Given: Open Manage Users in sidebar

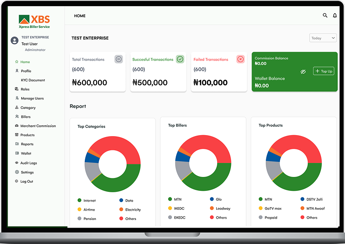Looking at the screenshot, I should 32,98.
